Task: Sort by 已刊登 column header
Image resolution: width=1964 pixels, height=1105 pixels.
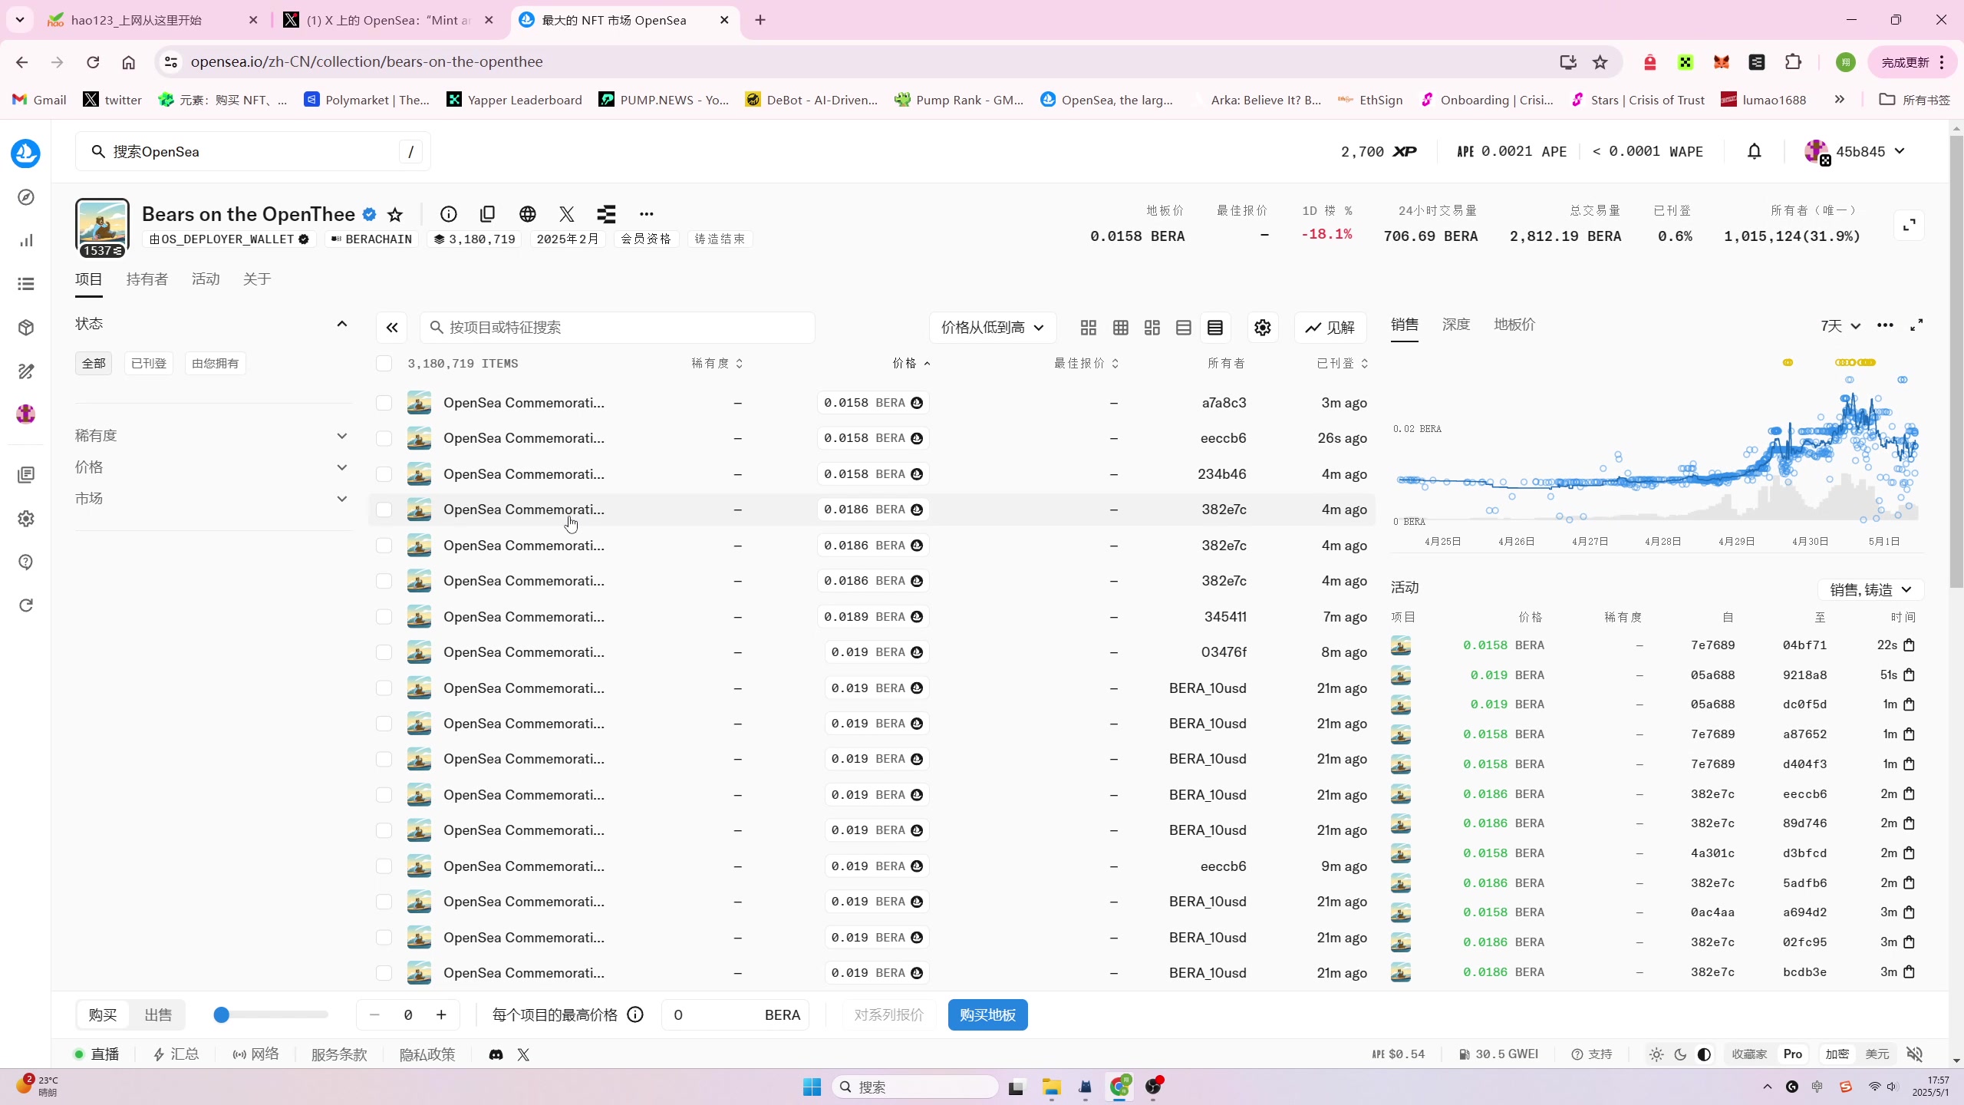Action: tap(1343, 364)
